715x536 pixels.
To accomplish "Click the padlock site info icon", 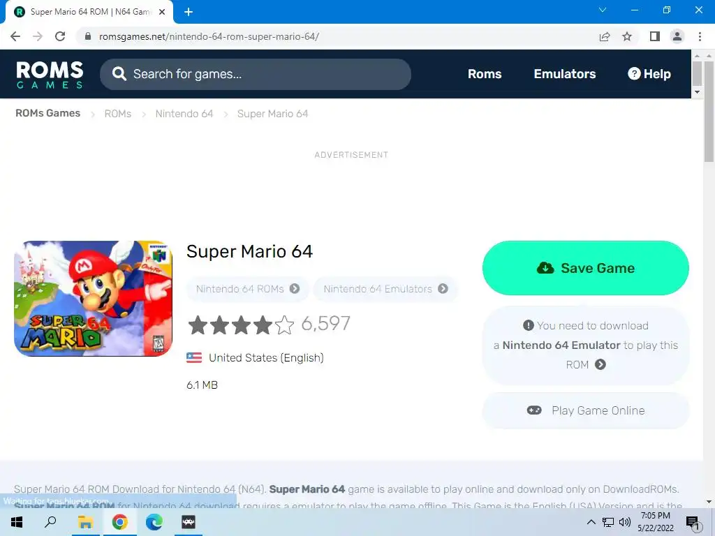I will coord(88,36).
